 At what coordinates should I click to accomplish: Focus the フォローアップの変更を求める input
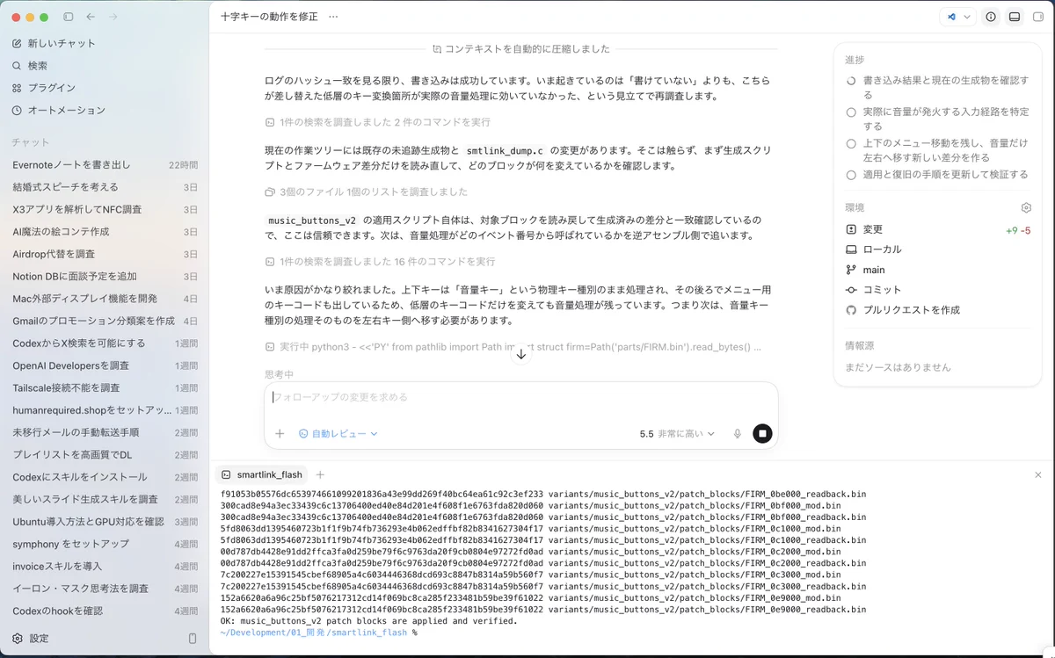click(x=520, y=398)
